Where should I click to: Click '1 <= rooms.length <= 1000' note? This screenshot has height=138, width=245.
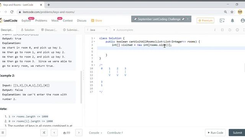point(28,117)
